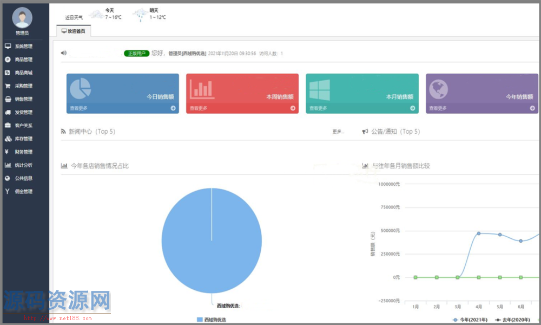Click the 财务管理 yen icon
This screenshot has height=325, width=541.
click(x=7, y=152)
